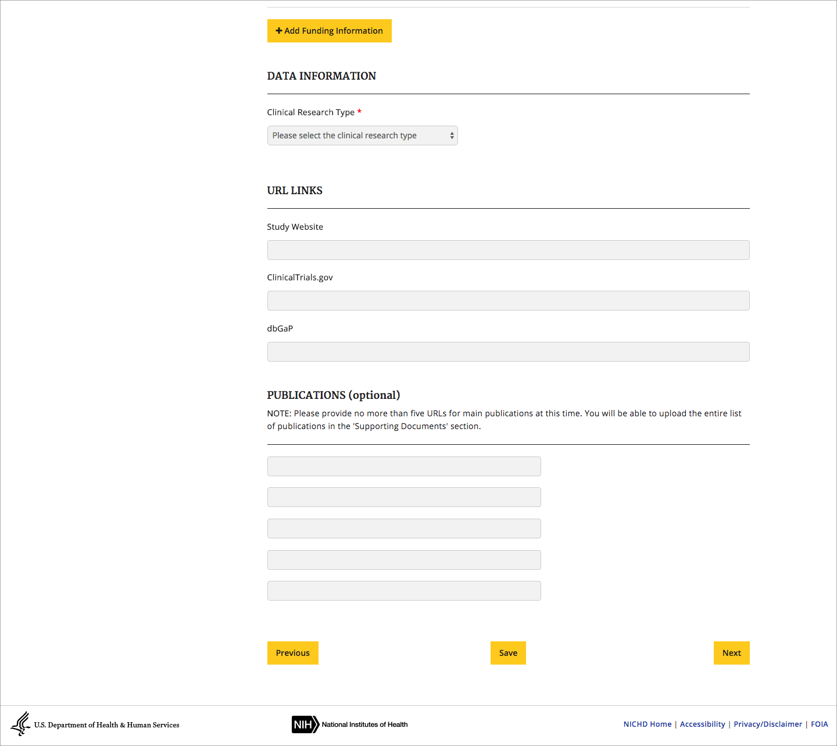Click the HHS eagle logo icon
The image size is (837, 746).
click(21, 723)
